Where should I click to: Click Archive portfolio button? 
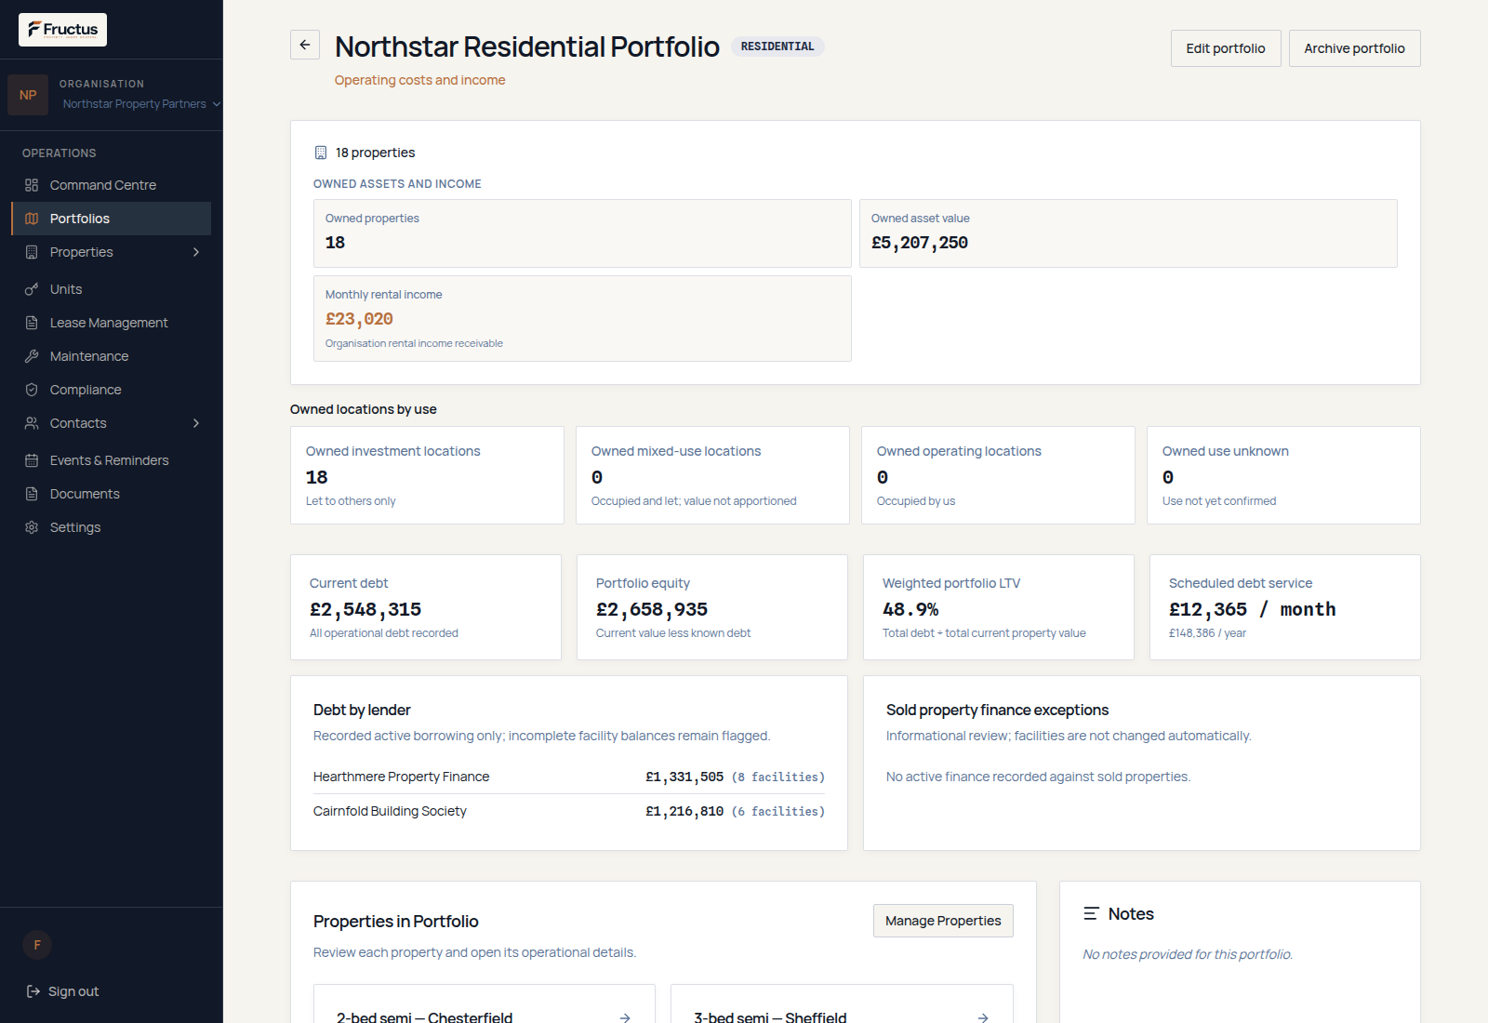(1354, 48)
